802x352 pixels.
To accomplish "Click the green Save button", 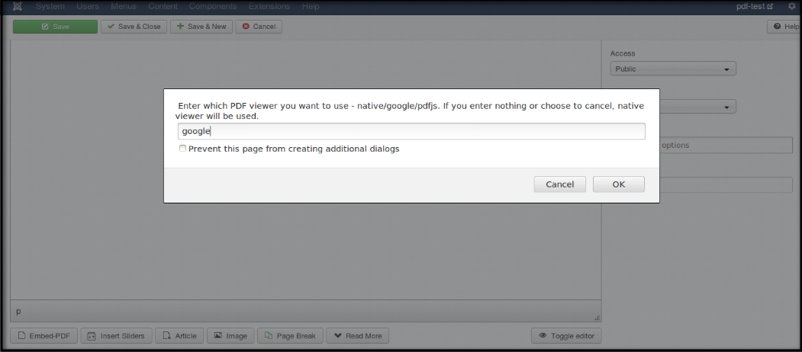I will coord(55,27).
